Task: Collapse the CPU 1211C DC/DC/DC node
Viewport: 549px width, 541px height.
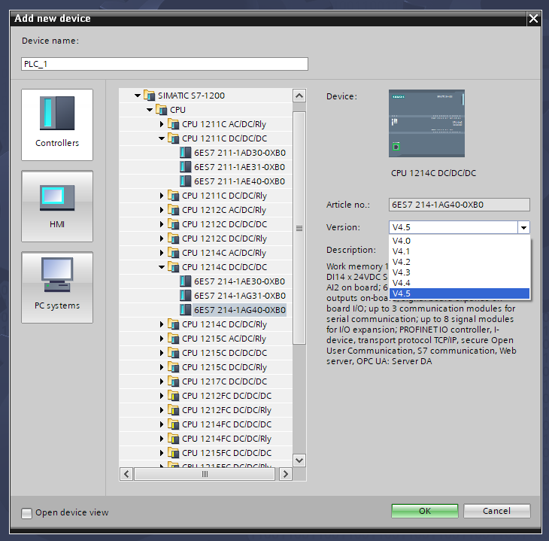Action: pos(162,138)
